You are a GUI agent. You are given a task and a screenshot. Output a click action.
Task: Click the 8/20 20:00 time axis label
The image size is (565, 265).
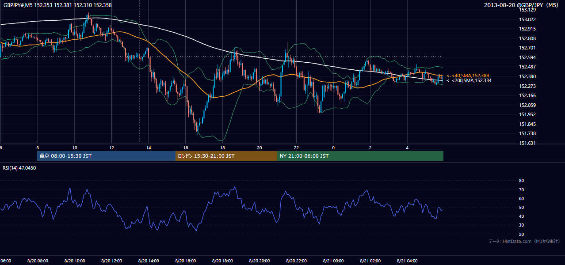259,261
